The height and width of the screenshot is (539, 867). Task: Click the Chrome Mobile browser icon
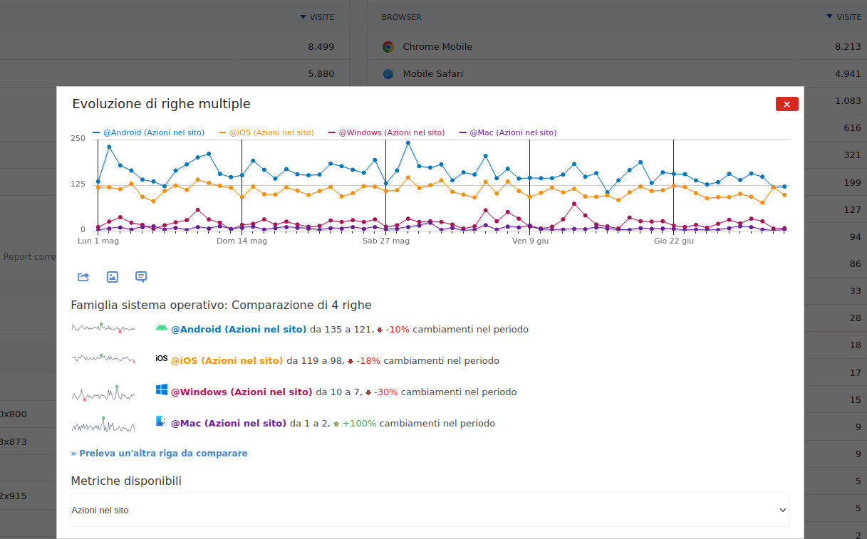point(388,47)
